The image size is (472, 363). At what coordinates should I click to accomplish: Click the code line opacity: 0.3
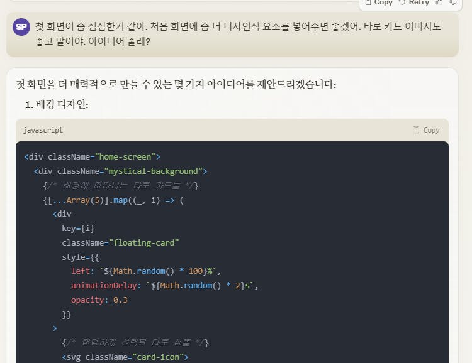(99, 300)
